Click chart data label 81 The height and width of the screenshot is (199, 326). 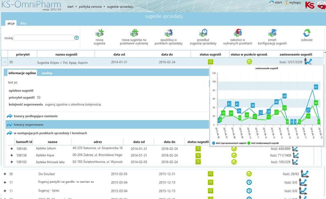pos(316,87)
